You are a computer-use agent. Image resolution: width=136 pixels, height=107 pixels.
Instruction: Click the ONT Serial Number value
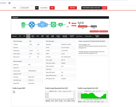click(32, 71)
